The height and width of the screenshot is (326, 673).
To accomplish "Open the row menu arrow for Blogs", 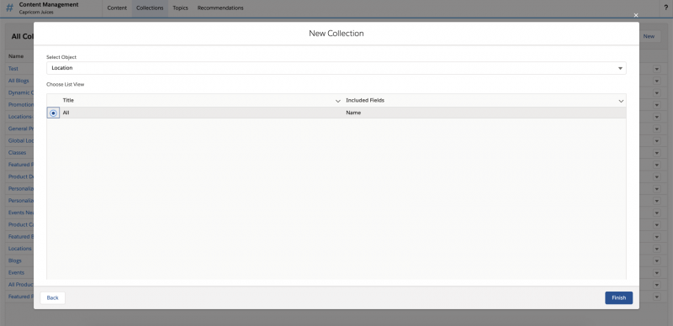I will pyautogui.click(x=657, y=260).
